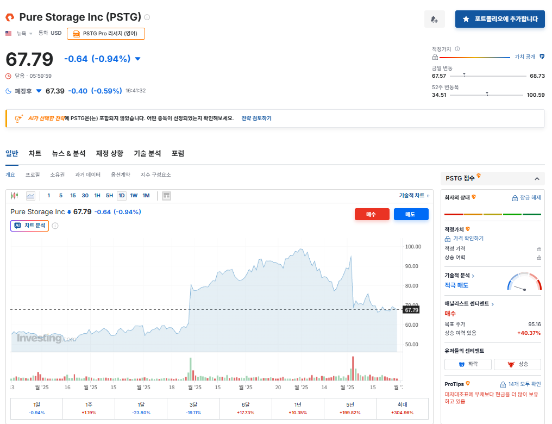
Task: Select the 1D chart interval
Action: [122, 196]
